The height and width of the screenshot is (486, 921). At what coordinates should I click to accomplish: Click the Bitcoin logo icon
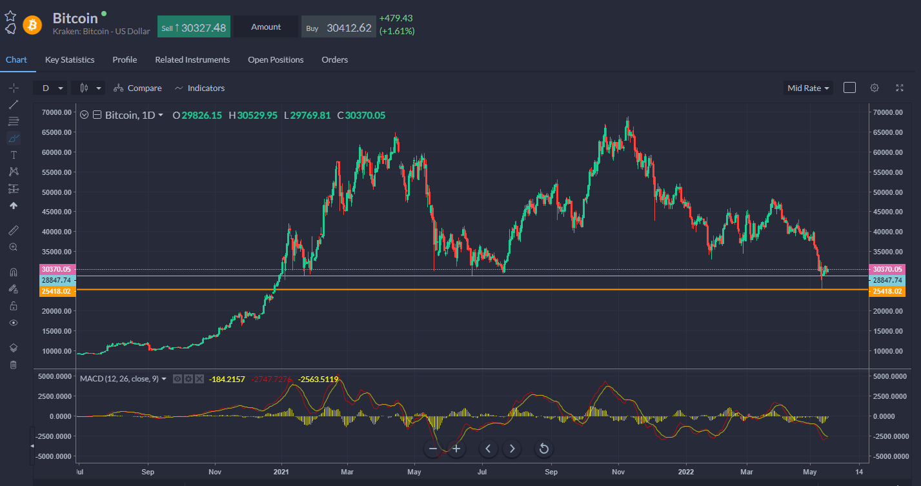[32, 25]
